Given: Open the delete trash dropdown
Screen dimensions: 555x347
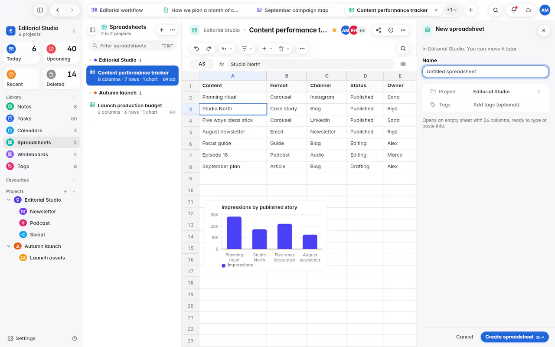Looking at the screenshot, I should (x=284, y=49).
